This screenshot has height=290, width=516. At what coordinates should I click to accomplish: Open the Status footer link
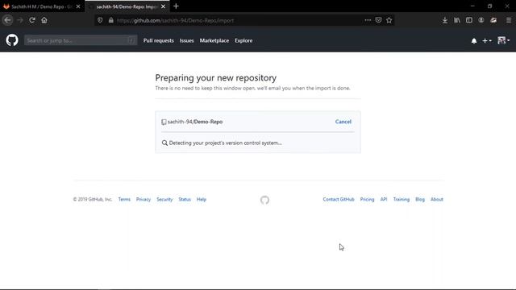tap(185, 199)
